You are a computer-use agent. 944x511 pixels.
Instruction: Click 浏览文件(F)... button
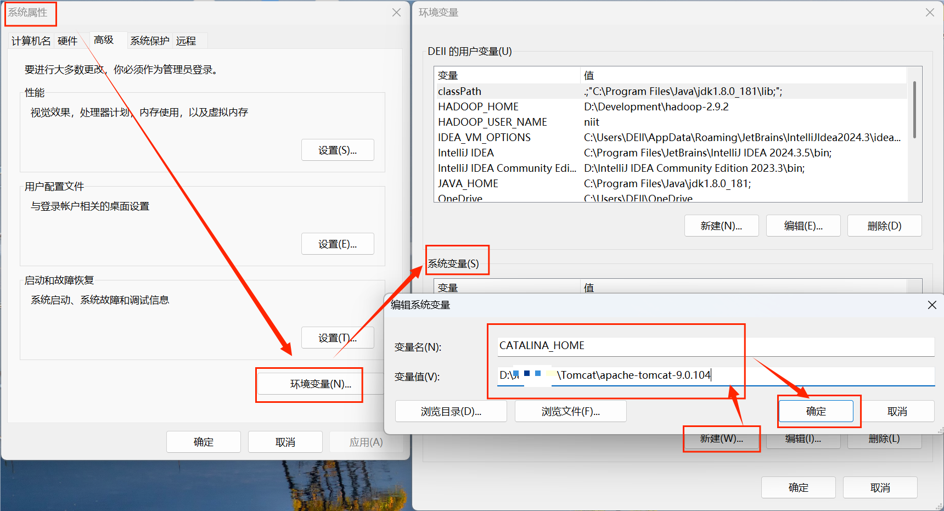point(571,411)
